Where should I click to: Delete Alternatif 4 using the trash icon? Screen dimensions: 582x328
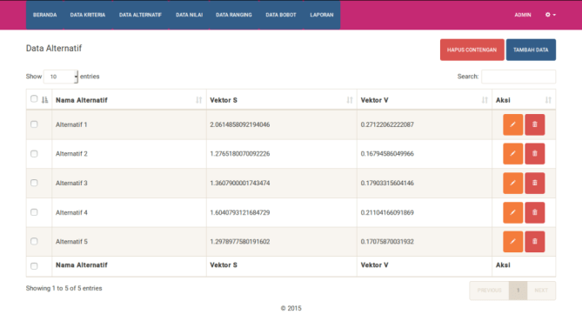534,212
